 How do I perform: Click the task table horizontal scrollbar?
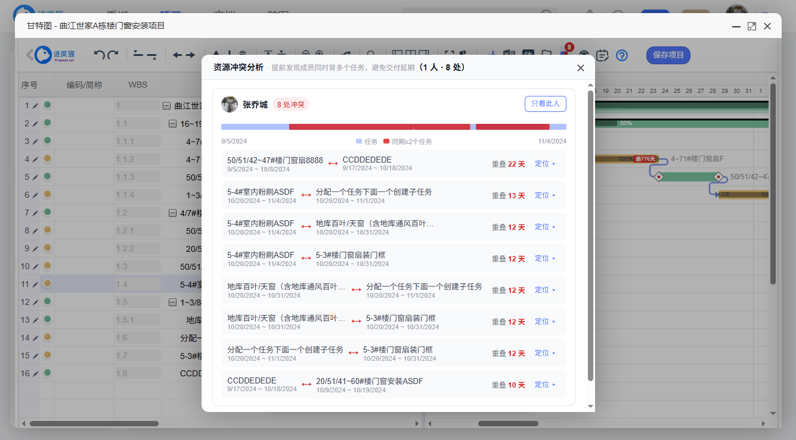94,423
